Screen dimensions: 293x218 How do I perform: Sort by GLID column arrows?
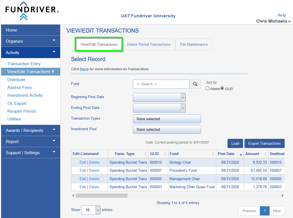point(165,154)
